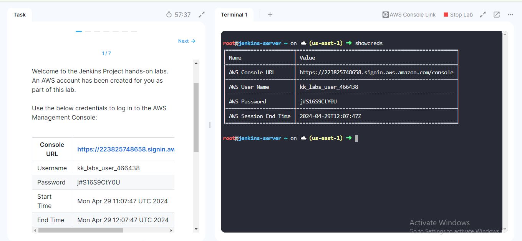
Task: Click the right arrow of the horizontal scrollbar
Action: pyautogui.click(x=171, y=229)
